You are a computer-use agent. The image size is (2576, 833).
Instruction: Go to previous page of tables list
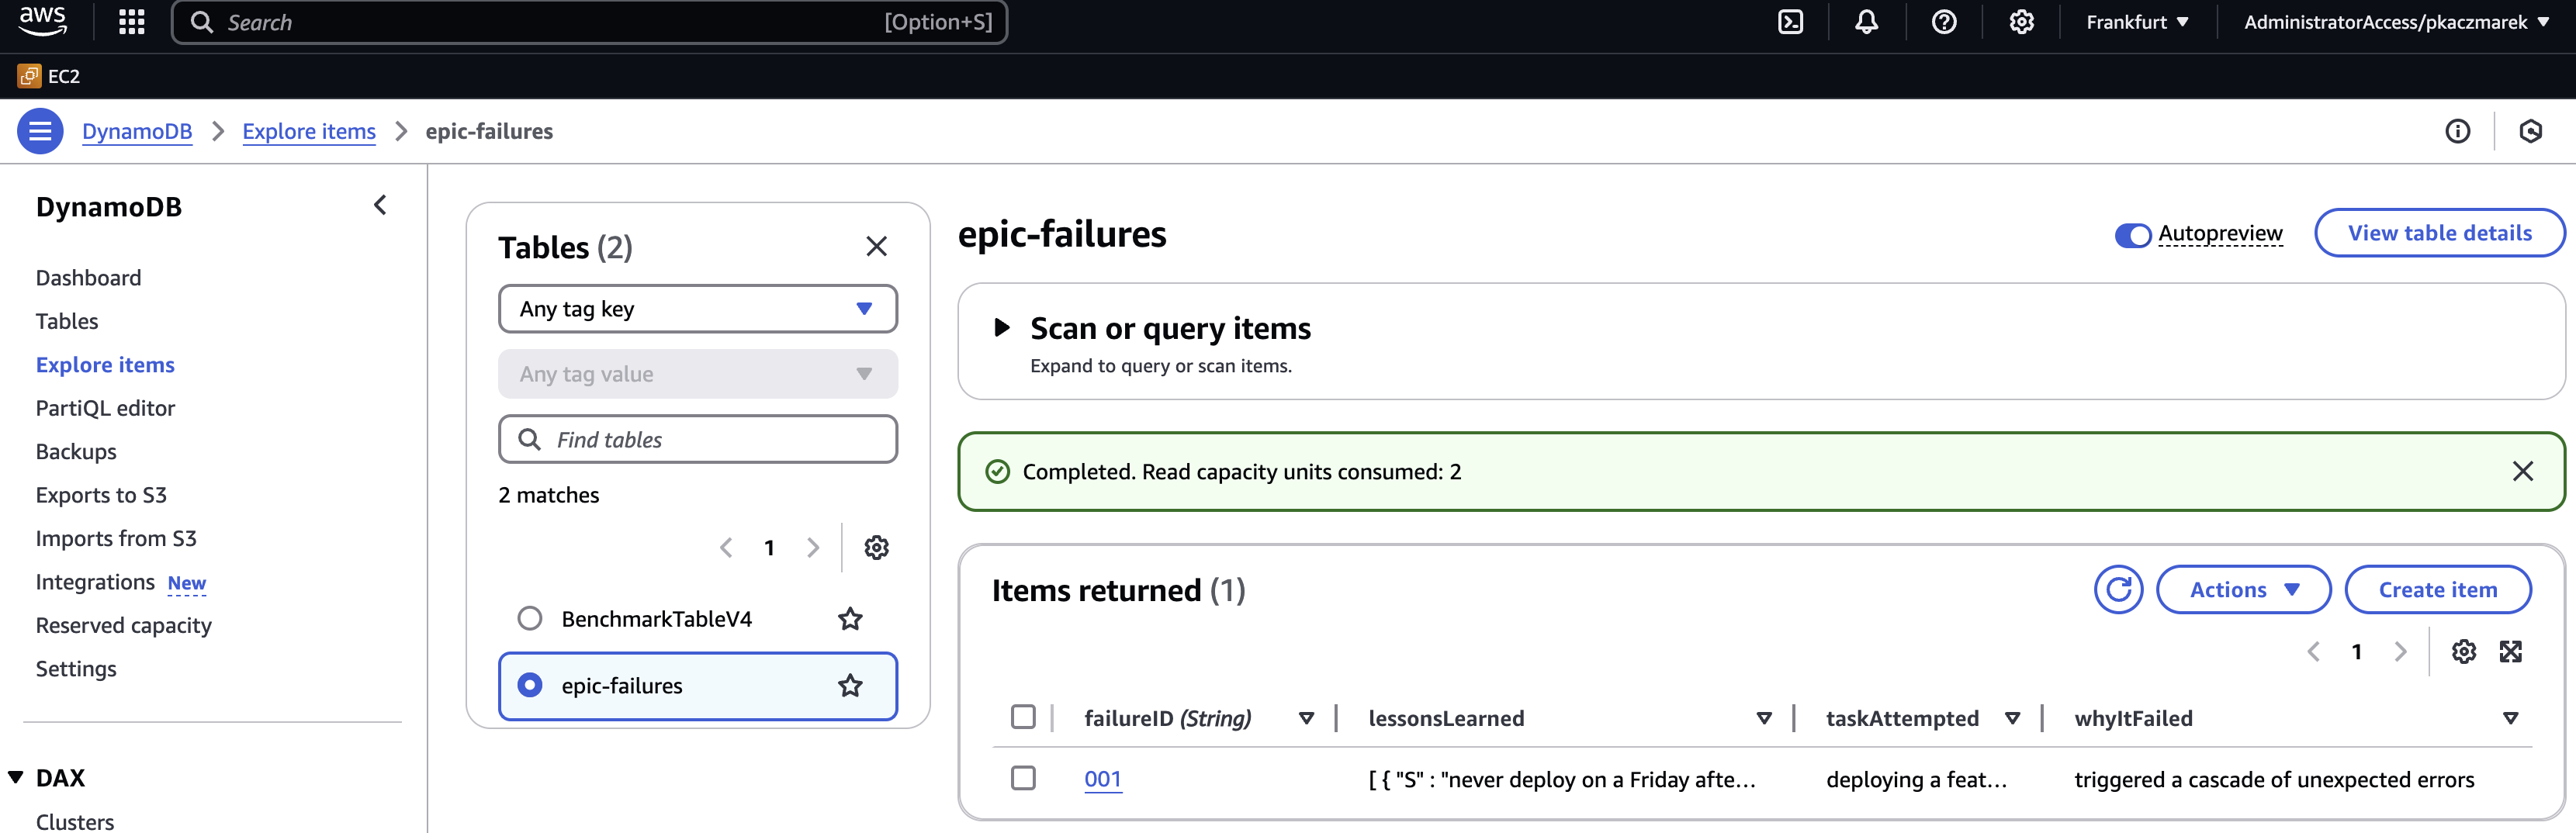[x=726, y=548]
